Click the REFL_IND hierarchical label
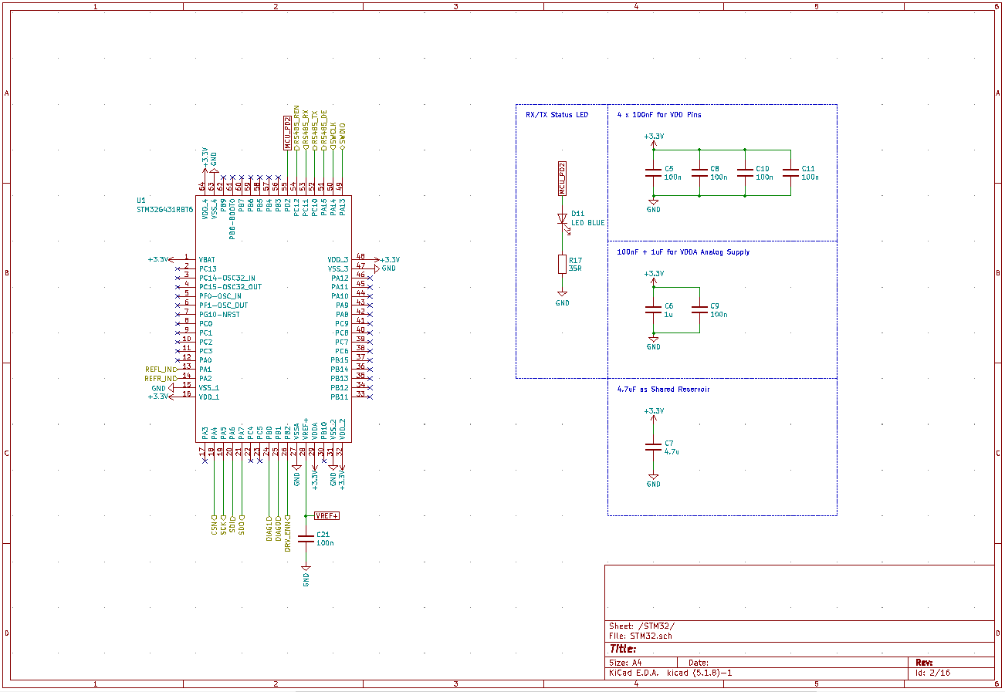This screenshot has height=692, width=1005. [161, 370]
